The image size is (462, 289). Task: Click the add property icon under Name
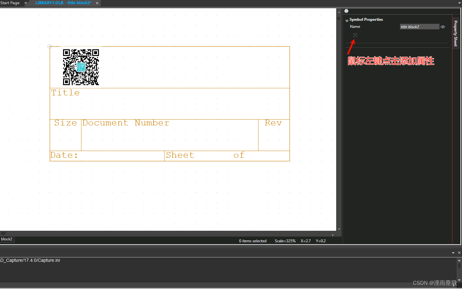[355, 35]
